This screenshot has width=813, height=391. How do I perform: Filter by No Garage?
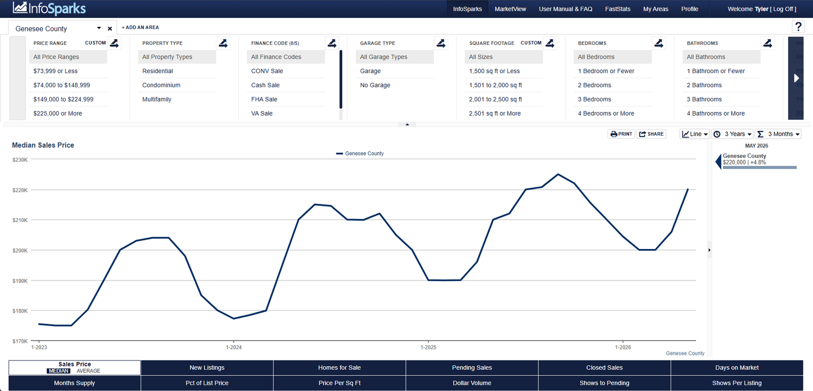point(395,85)
